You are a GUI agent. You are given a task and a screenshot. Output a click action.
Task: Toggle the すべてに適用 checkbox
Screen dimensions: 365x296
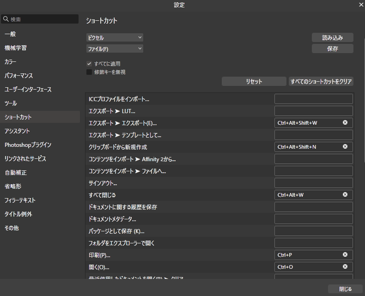coord(89,64)
